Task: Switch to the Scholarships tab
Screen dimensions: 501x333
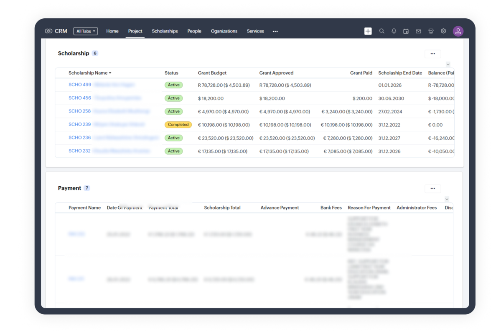Action: point(165,31)
